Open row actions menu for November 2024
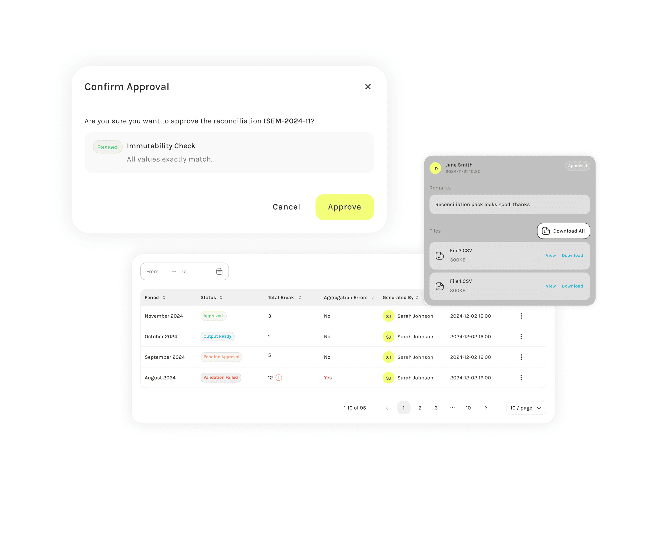The height and width of the screenshot is (533, 663). coord(521,316)
